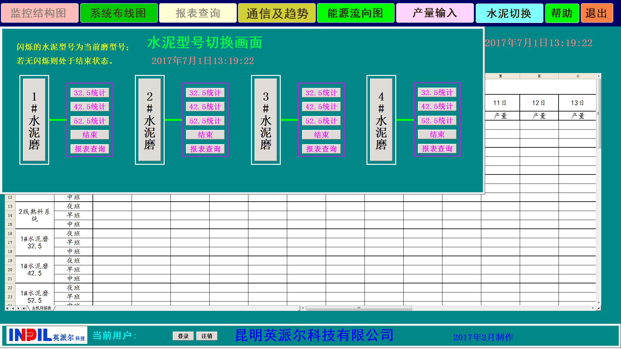Select 52.5统计 for 3# cement mill
Viewport: 621px width, 349px height.
321,121
